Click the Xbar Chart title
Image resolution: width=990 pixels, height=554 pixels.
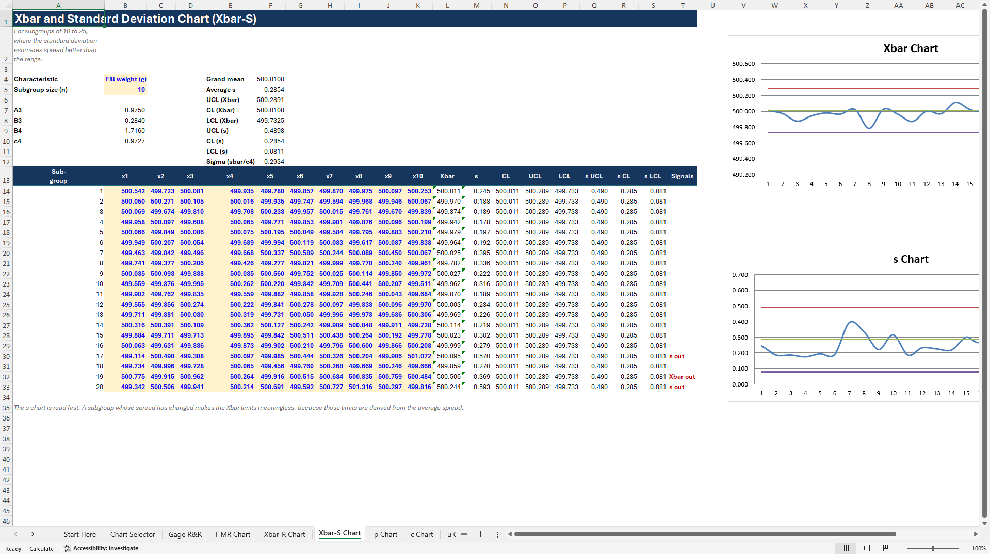click(911, 48)
